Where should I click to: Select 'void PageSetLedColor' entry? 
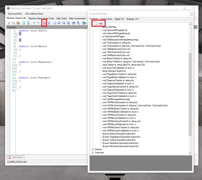tap(120, 87)
